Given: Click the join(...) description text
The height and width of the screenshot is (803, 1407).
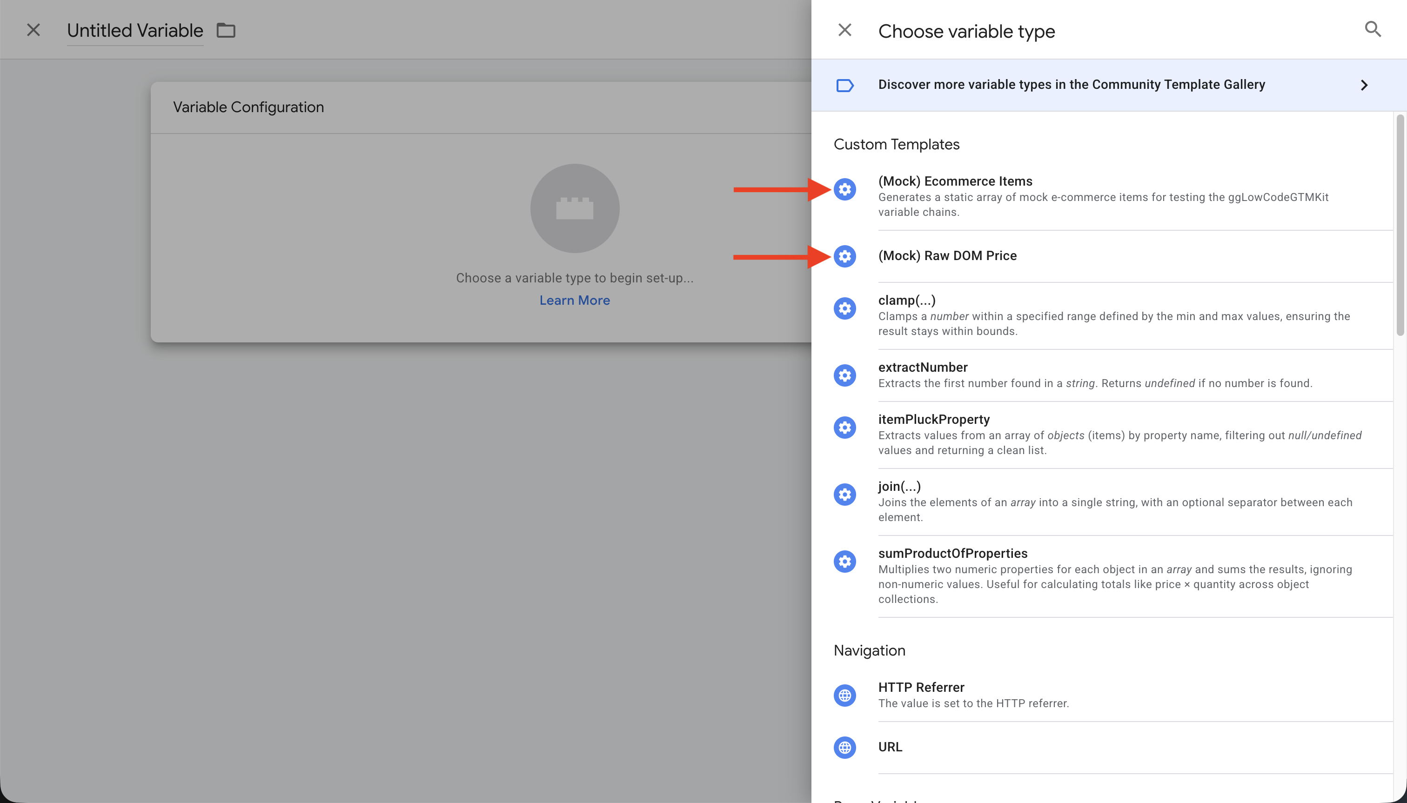Looking at the screenshot, I should coord(1115,509).
